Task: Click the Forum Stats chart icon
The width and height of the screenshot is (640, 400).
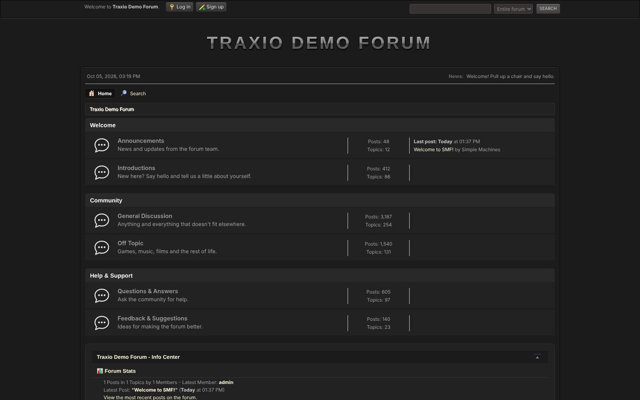Action: [100, 371]
